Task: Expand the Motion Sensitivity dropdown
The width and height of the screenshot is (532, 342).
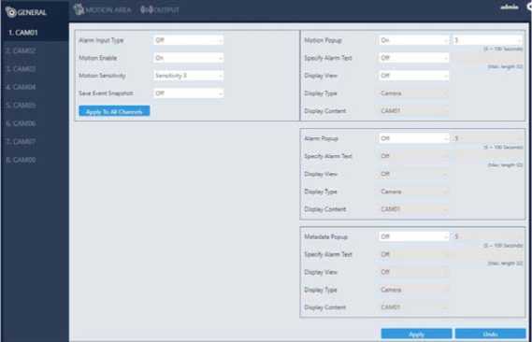Action: (x=188, y=76)
